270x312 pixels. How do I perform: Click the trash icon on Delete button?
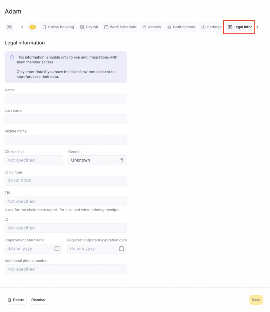pos(9,300)
